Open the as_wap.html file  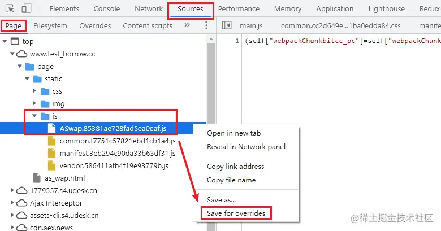click(x=64, y=178)
